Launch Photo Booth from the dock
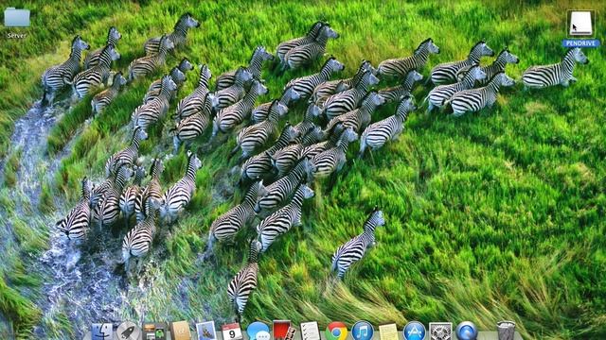 coord(284,331)
